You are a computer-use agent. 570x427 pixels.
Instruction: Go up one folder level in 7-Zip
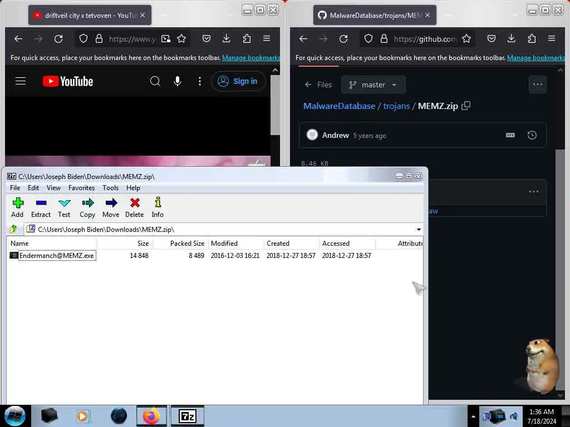coord(14,229)
